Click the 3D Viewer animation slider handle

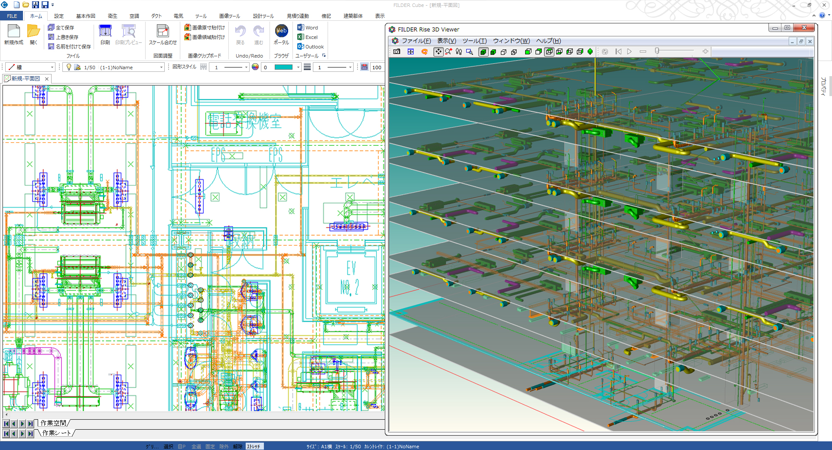pyautogui.click(x=657, y=51)
